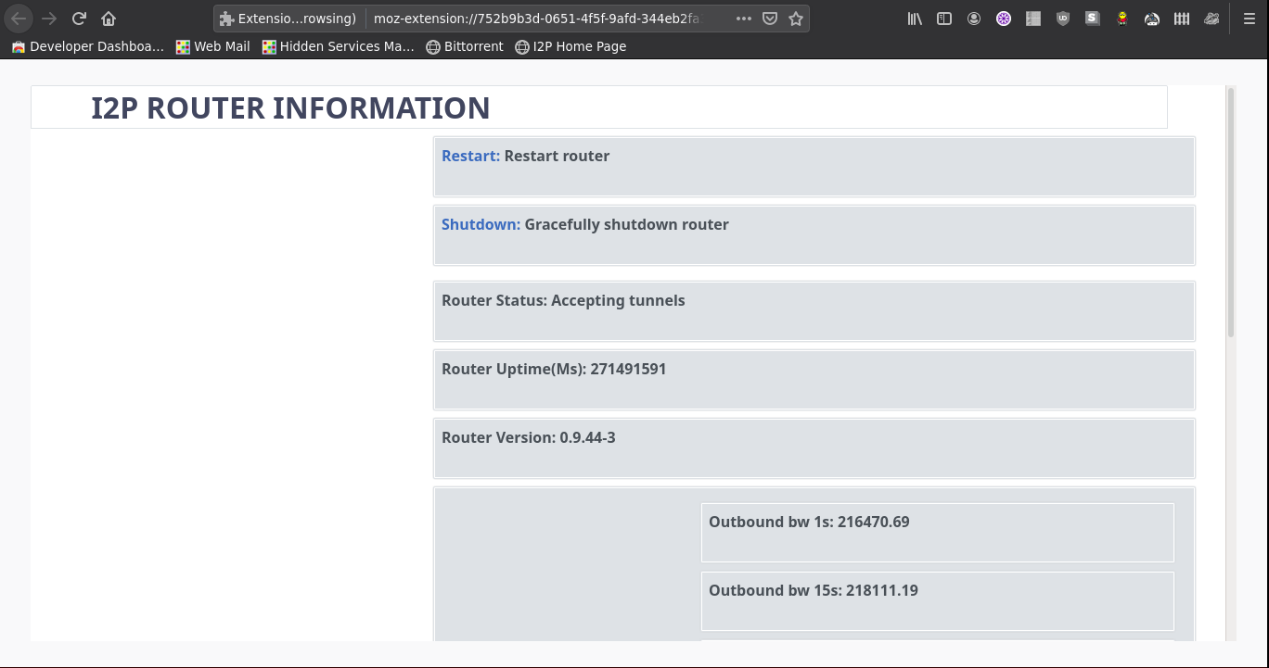1269x668 pixels.
Task: Bookmark this page with the star
Action: pos(796,19)
